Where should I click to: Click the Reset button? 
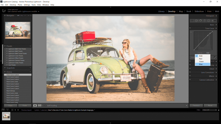point(210,105)
